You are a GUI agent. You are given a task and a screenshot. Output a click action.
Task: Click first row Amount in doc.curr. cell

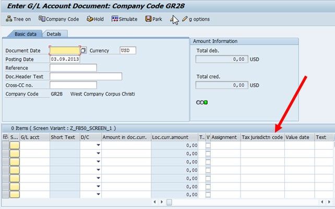point(126,146)
